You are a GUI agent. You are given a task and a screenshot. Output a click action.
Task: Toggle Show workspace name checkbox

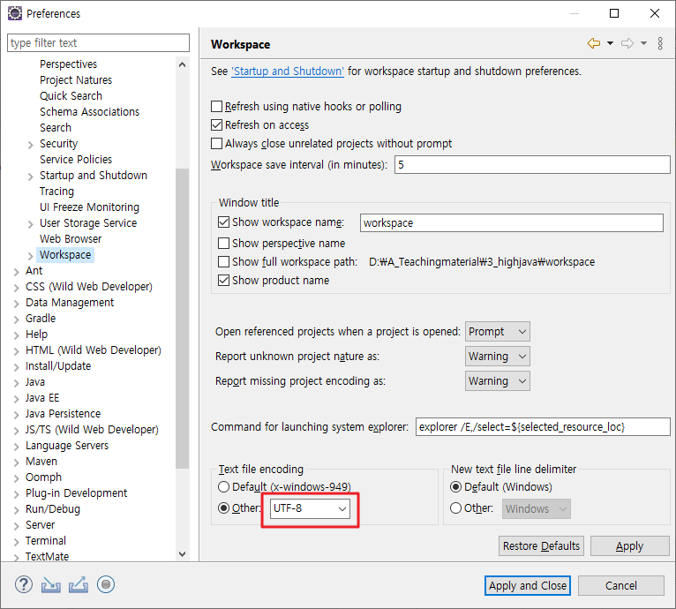[x=223, y=222]
